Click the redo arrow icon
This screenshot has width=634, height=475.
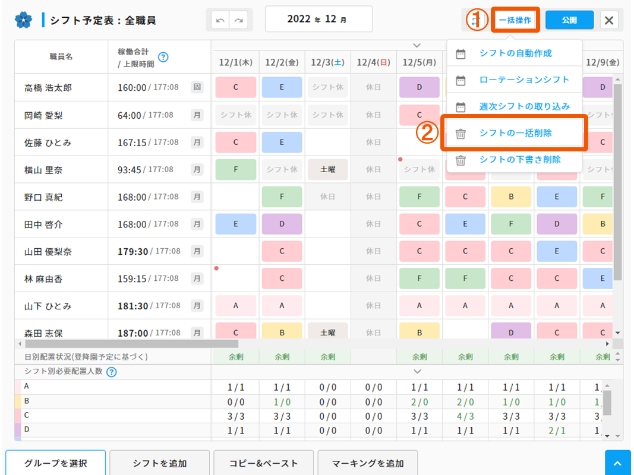[239, 20]
